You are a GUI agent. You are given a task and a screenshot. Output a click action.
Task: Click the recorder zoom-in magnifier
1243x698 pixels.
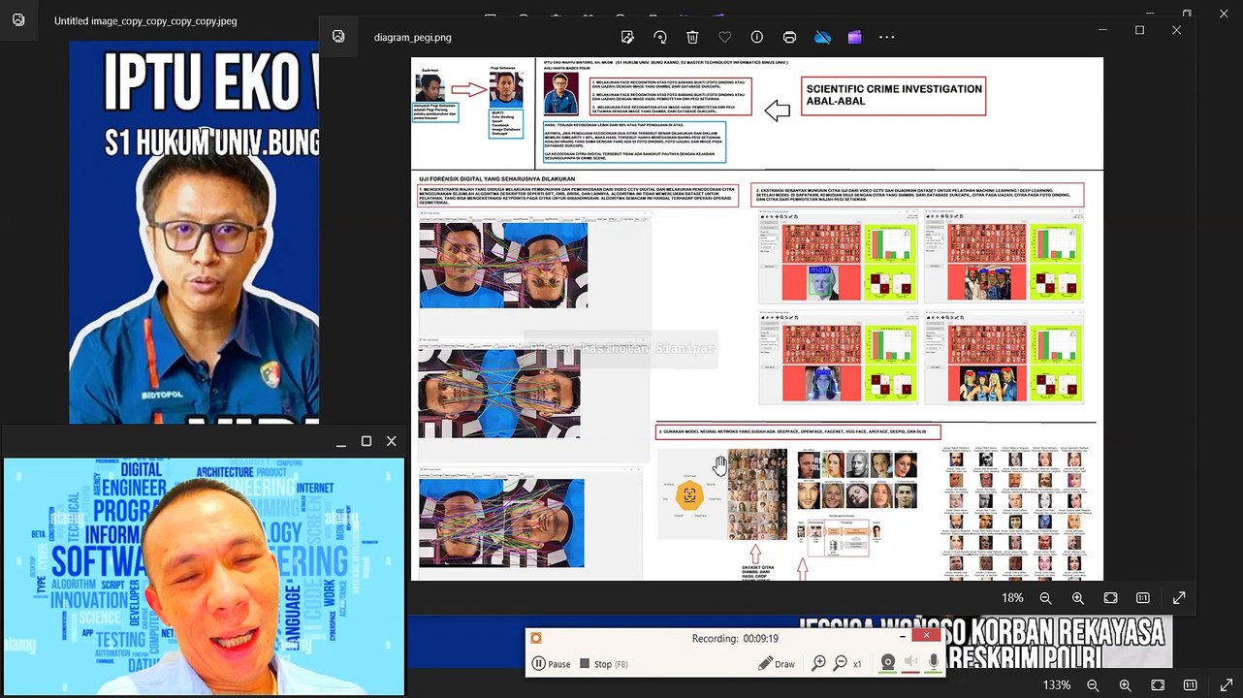click(x=819, y=663)
